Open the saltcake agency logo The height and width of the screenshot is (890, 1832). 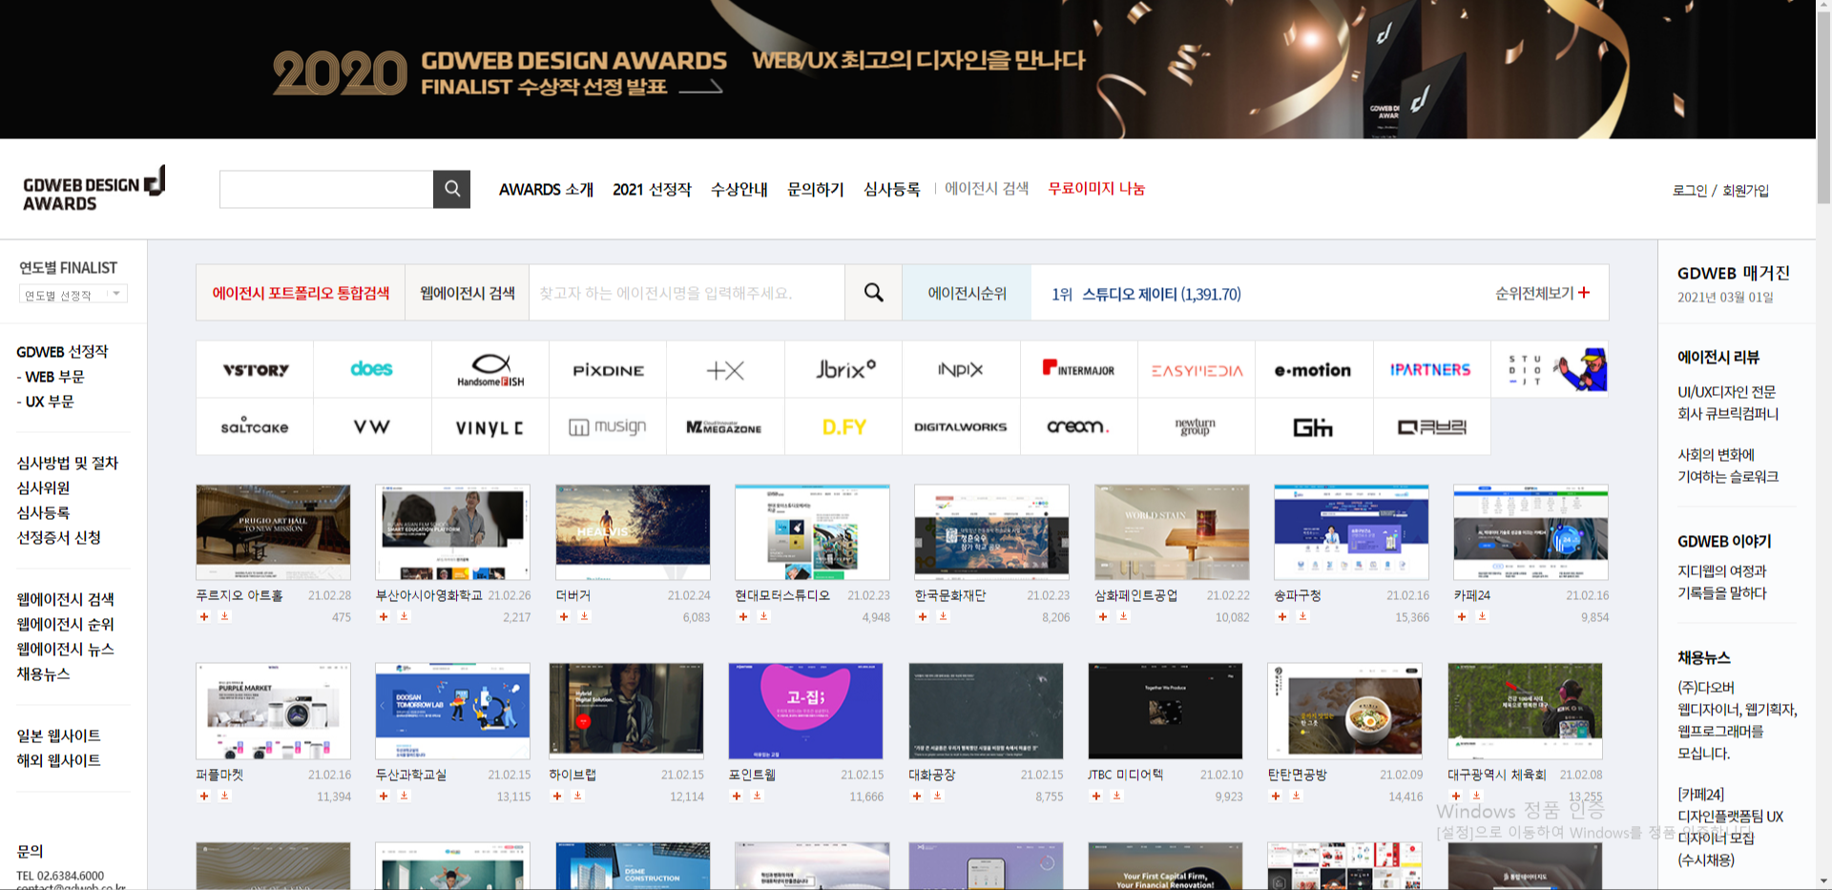[255, 426]
